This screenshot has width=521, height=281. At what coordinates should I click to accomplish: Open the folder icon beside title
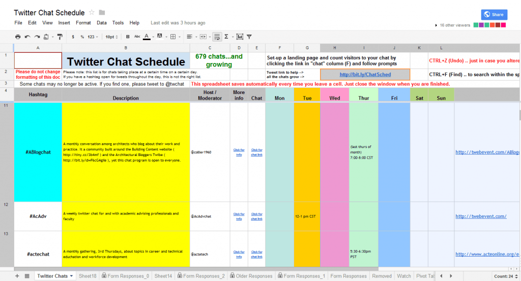[x=102, y=12]
